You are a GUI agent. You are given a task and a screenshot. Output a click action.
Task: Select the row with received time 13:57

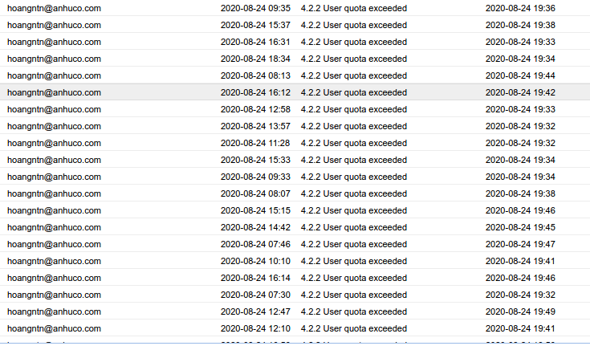click(x=295, y=126)
